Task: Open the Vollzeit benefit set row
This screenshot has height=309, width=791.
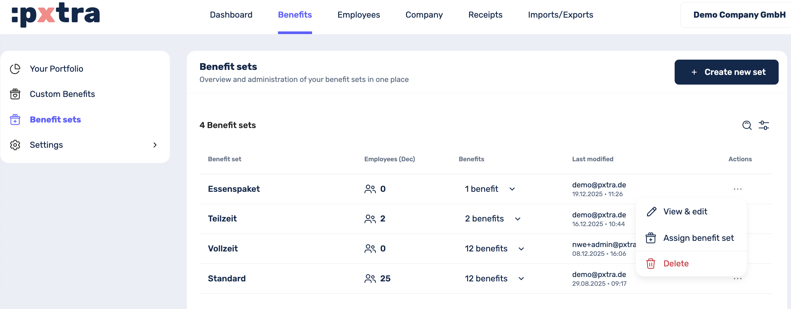Action: [223, 248]
